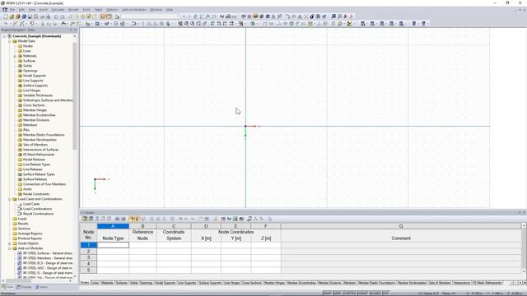Image resolution: width=527 pixels, height=296 pixels.
Task: Toggle DXF in the status bar
Action: (x=385, y=294)
